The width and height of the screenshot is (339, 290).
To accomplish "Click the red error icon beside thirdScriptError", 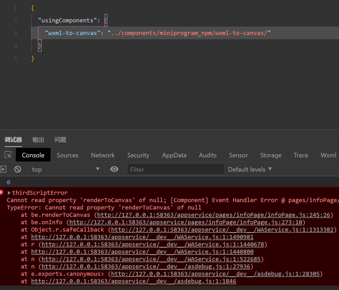I will (1, 192).
